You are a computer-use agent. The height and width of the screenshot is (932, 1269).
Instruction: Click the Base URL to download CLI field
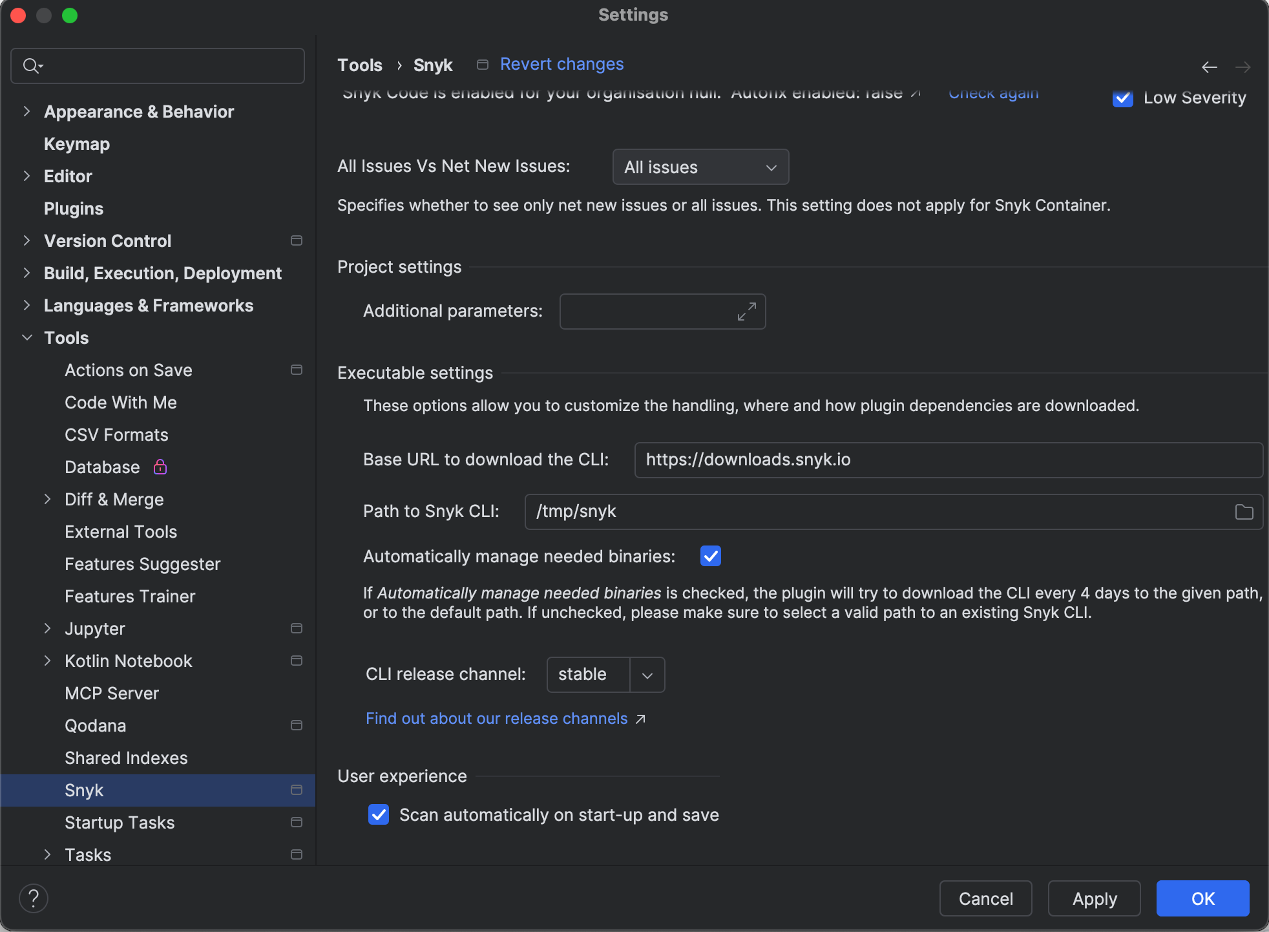click(x=948, y=460)
